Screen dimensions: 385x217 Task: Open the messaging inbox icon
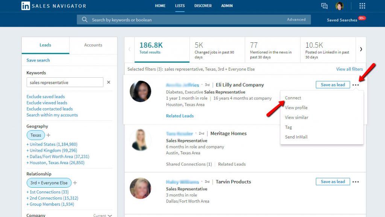(324, 6)
